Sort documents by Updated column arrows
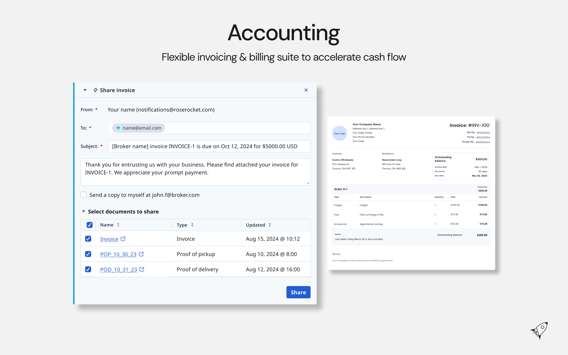 pos(270,225)
